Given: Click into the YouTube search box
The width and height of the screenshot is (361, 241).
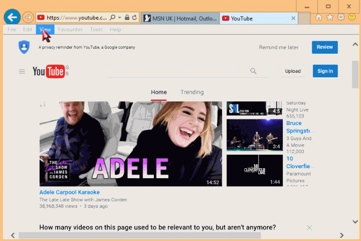Looking at the screenshot, I should [x=173, y=71].
